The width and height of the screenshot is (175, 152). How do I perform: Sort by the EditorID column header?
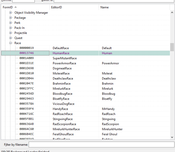coord(57,7)
